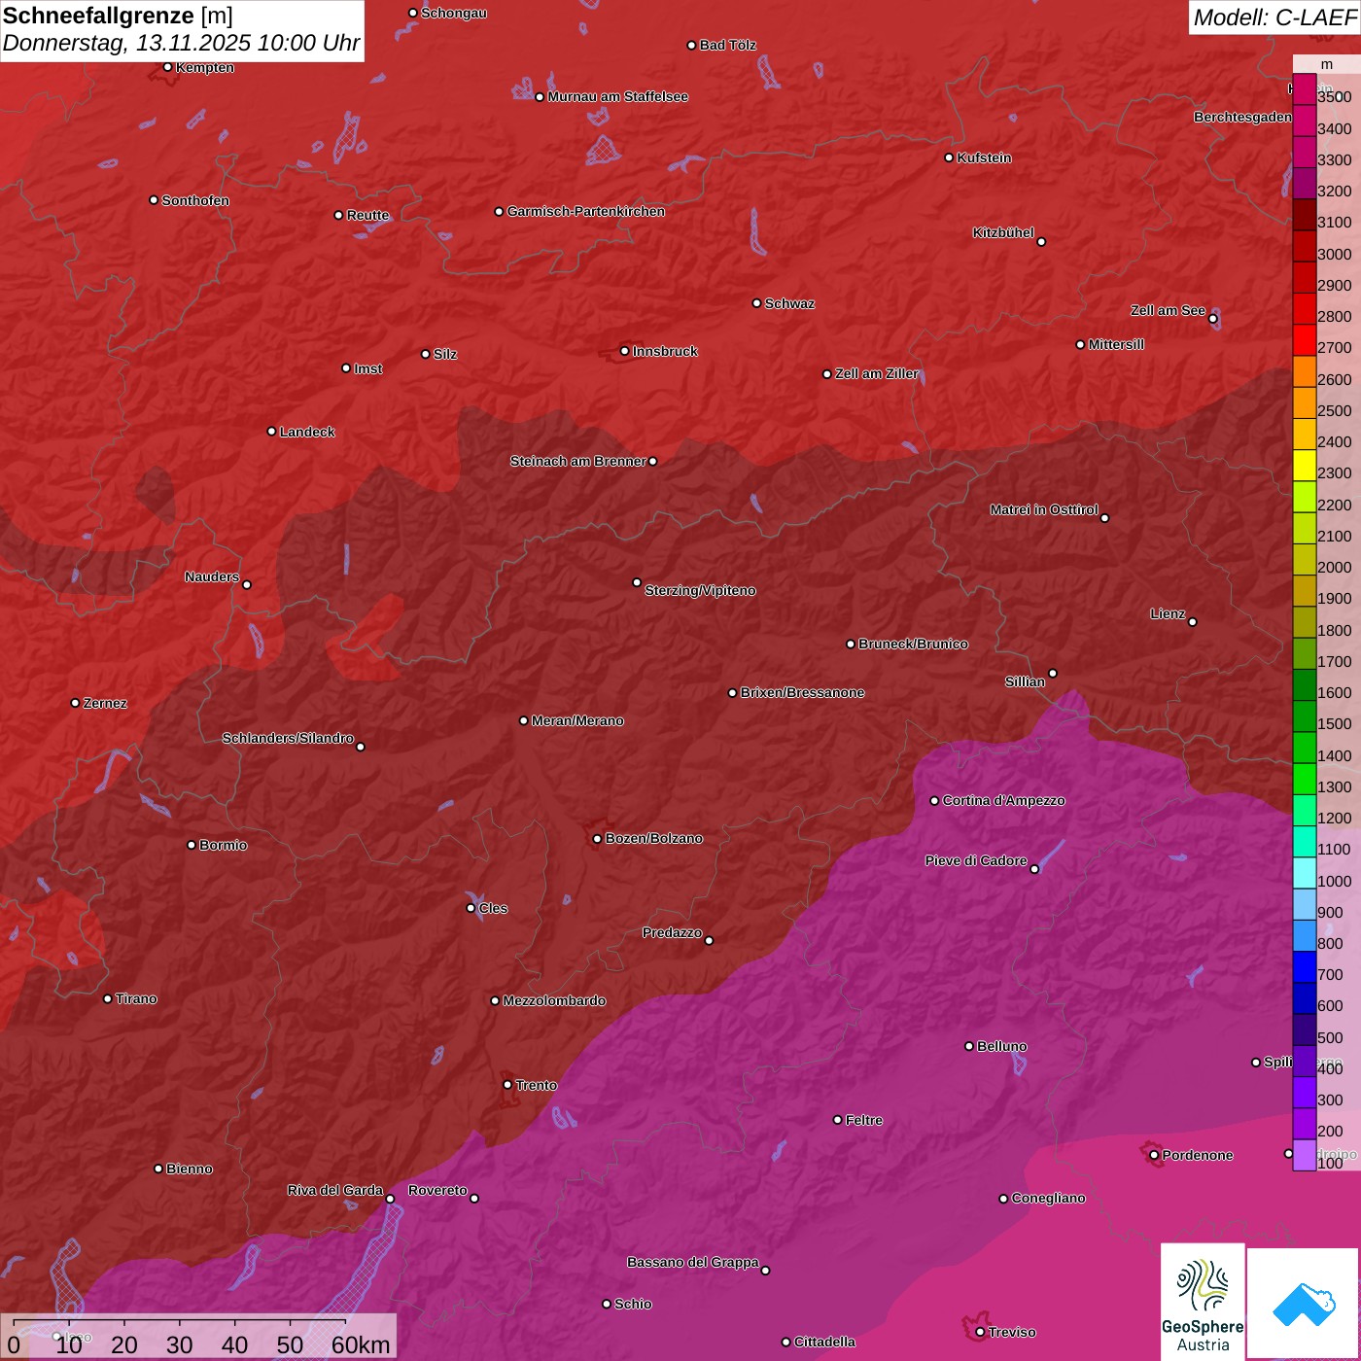The height and width of the screenshot is (1361, 1361).
Task: Click the blue cloud logo beside GeoSphere
Action: [1303, 1304]
